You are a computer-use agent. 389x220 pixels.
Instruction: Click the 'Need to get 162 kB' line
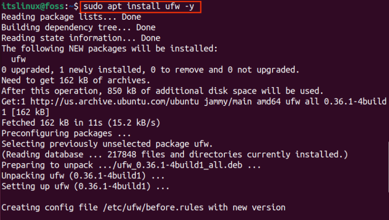(x=75, y=81)
